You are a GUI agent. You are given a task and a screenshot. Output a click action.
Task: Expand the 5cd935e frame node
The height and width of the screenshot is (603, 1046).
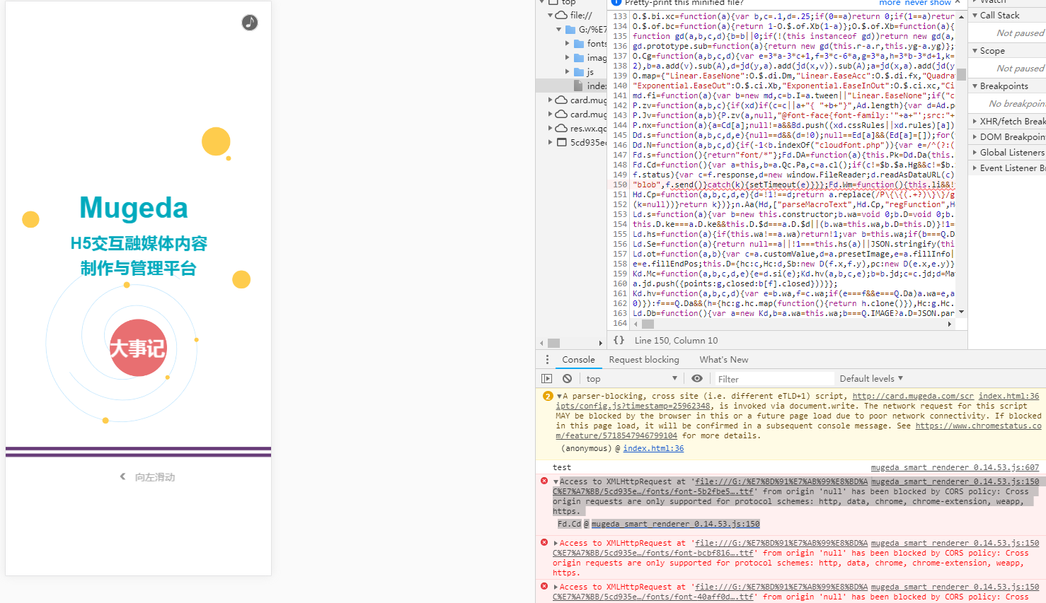pyautogui.click(x=550, y=142)
